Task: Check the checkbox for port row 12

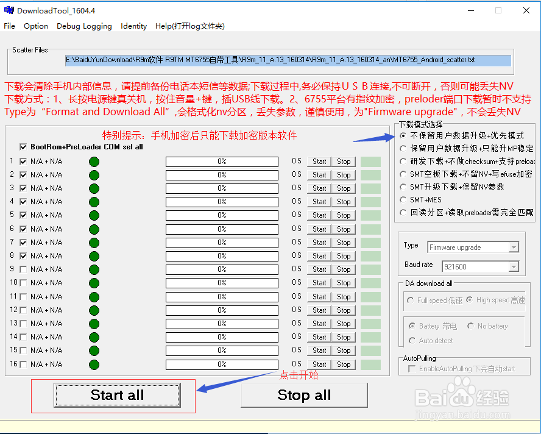Action: (23, 310)
